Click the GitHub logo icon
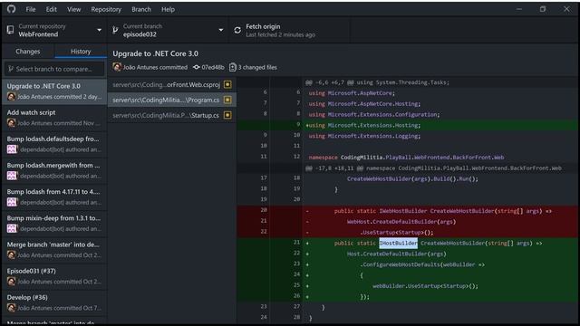This screenshot has width=580, height=326. point(11,9)
